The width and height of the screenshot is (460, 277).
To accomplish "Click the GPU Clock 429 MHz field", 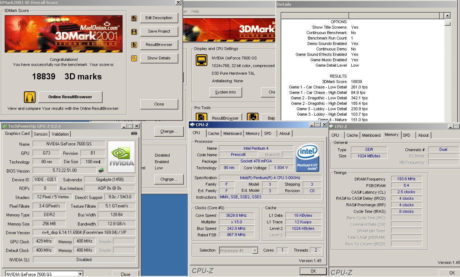I will pyautogui.click(x=44, y=241).
